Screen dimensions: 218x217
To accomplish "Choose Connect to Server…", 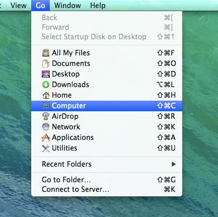I will (107, 189).
